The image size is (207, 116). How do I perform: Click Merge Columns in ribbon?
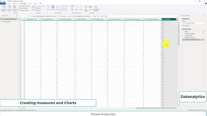[40, 6]
